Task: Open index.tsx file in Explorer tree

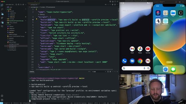Action: (x=12, y=17)
